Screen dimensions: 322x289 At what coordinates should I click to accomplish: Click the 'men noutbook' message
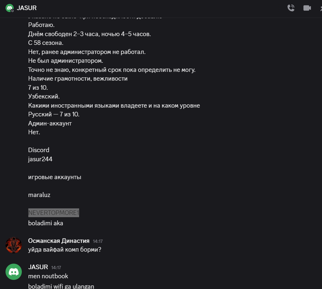click(x=48, y=276)
